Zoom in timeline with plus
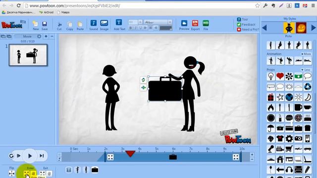Screen dimensions: 317x178 click(x=252, y=155)
